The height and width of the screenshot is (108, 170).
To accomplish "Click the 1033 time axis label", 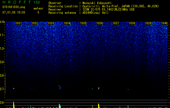I will [x=51, y=23].
